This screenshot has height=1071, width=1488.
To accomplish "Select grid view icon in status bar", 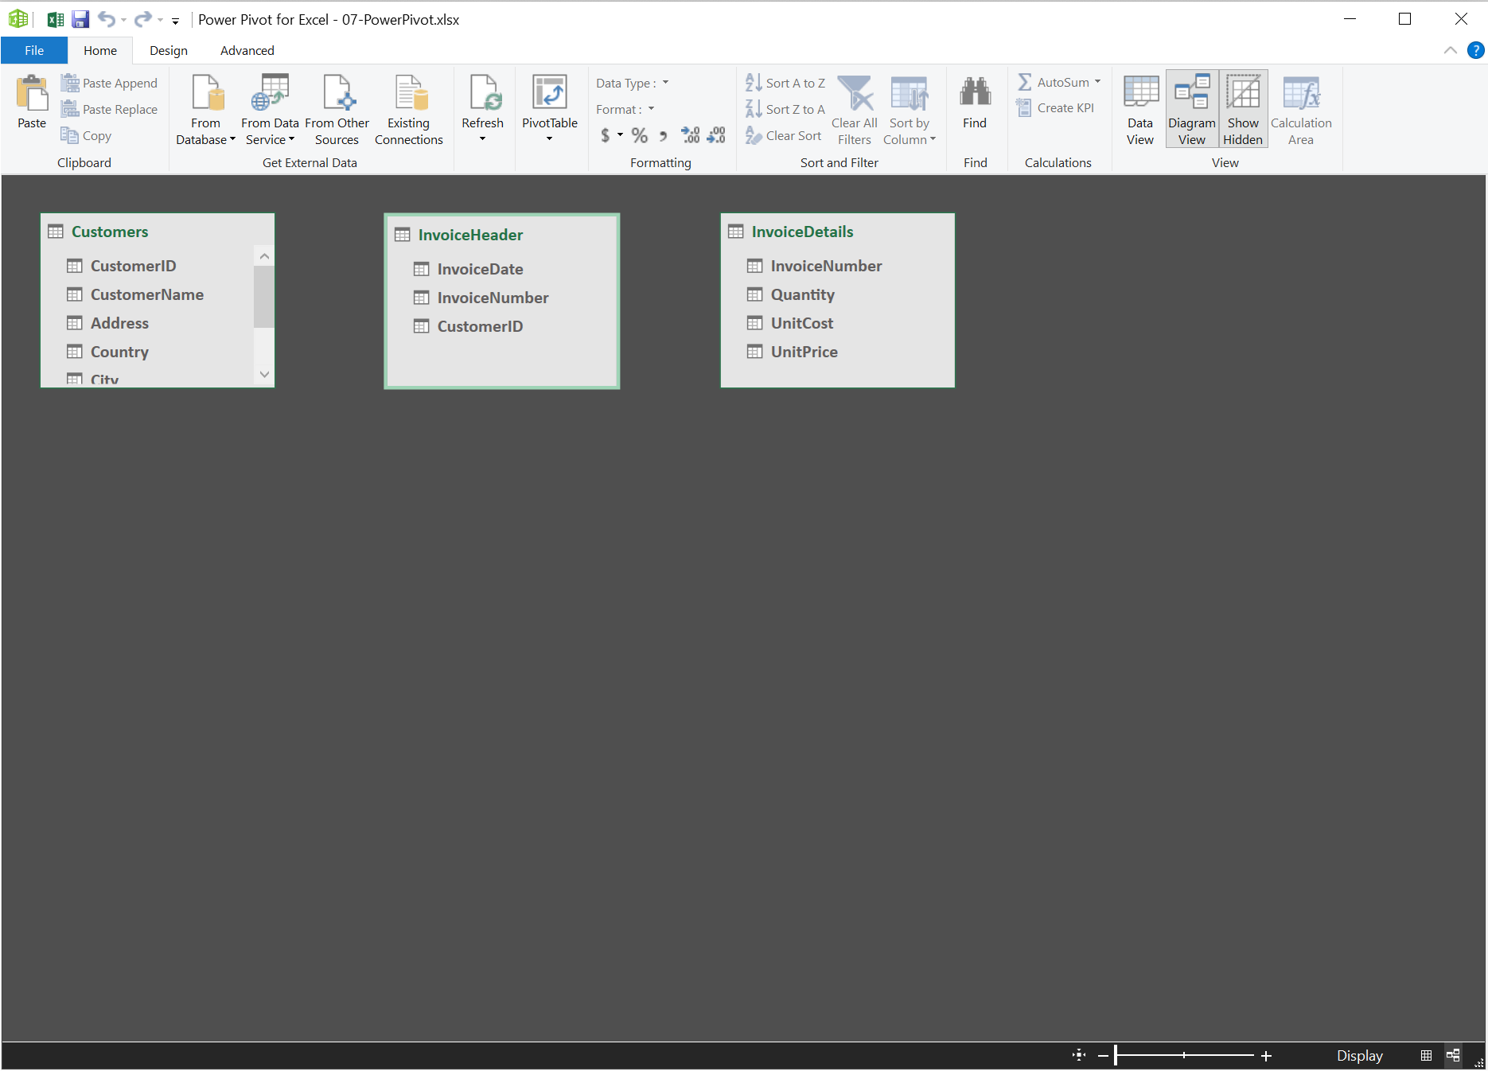I will (x=1426, y=1055).
